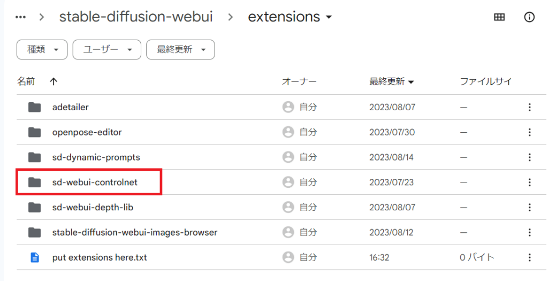Expand the ユーザー user filter dropdown
Viewport: 548px width, 281px height.
click(106, 50)
